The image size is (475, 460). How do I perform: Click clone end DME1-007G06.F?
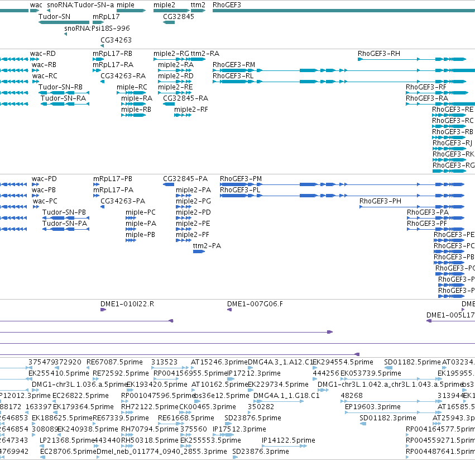click(229, 310)
